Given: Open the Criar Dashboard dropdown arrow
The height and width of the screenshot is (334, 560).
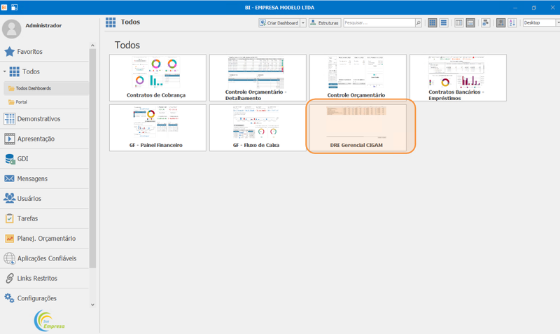Looking at the screenshot, I should coord(303,23).
